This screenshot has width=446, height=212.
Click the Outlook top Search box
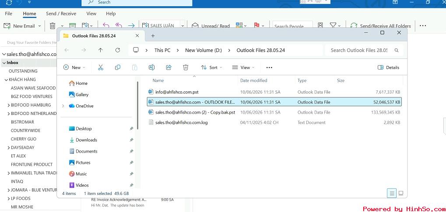[137, 2]
